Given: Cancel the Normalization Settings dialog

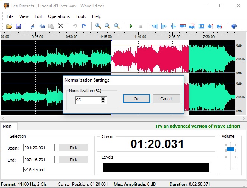Looking at the screenshot, I should pos(167,99).
